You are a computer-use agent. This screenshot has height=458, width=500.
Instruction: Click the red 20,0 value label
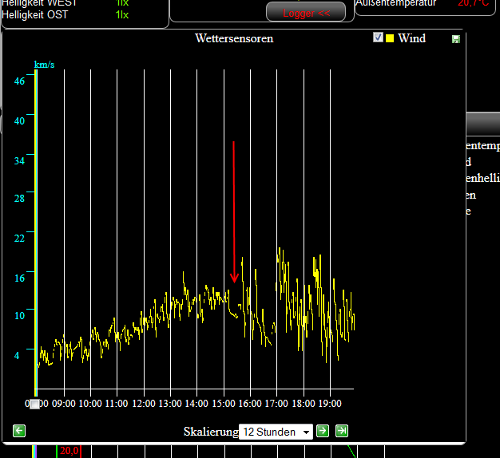pyautogui.click(x=69, y=452)
